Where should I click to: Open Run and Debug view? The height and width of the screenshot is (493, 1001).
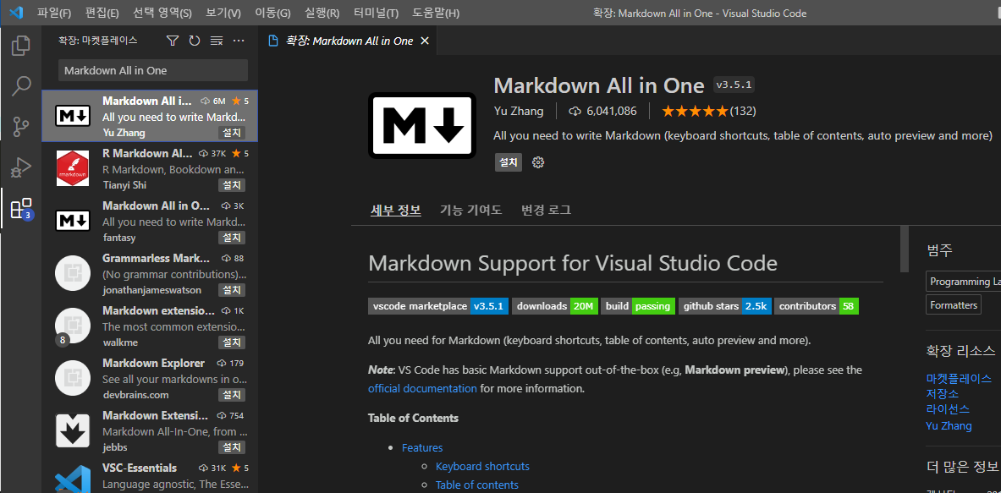click(x=21, y=167)
